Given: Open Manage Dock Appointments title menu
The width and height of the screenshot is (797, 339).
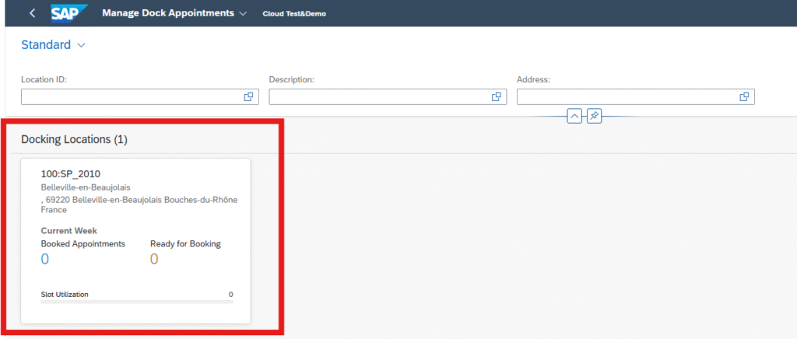Looking at the screenshot, I should point(174,13).
